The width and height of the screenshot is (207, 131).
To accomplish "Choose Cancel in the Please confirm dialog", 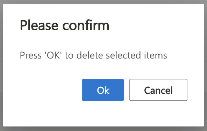I will coord(158,90).
